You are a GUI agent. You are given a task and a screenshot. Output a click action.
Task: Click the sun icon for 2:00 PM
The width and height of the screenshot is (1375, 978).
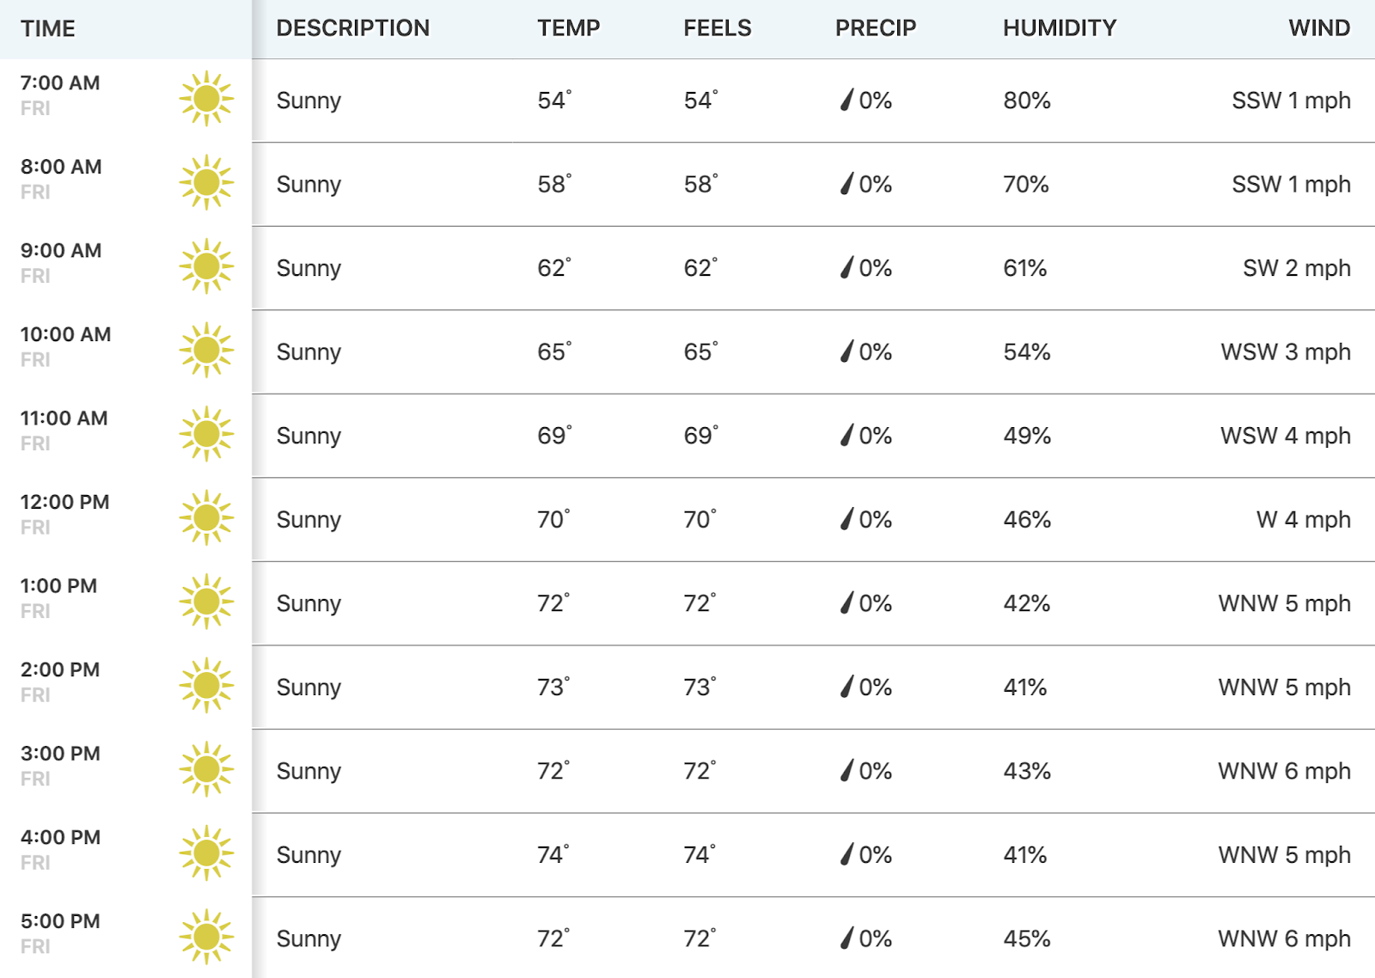206,685
